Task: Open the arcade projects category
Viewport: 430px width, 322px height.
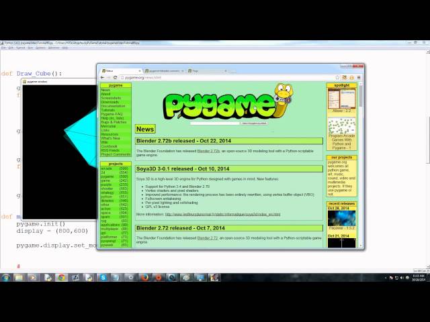Action: coord(106,168)
